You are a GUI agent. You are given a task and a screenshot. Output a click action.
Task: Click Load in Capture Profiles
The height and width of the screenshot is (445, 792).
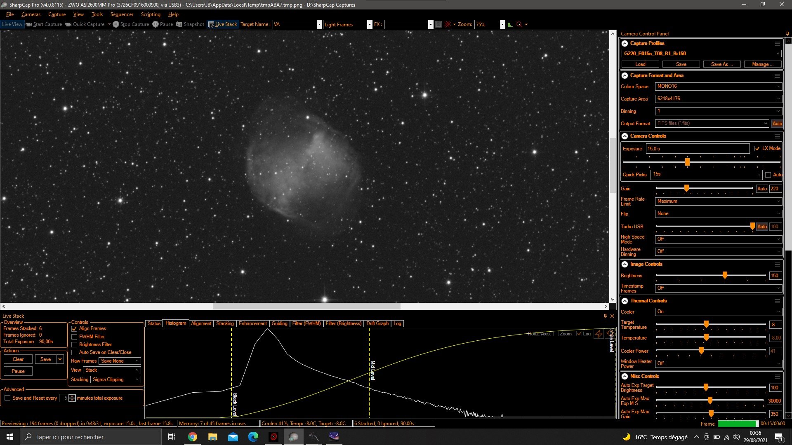[x=640, y=64]
